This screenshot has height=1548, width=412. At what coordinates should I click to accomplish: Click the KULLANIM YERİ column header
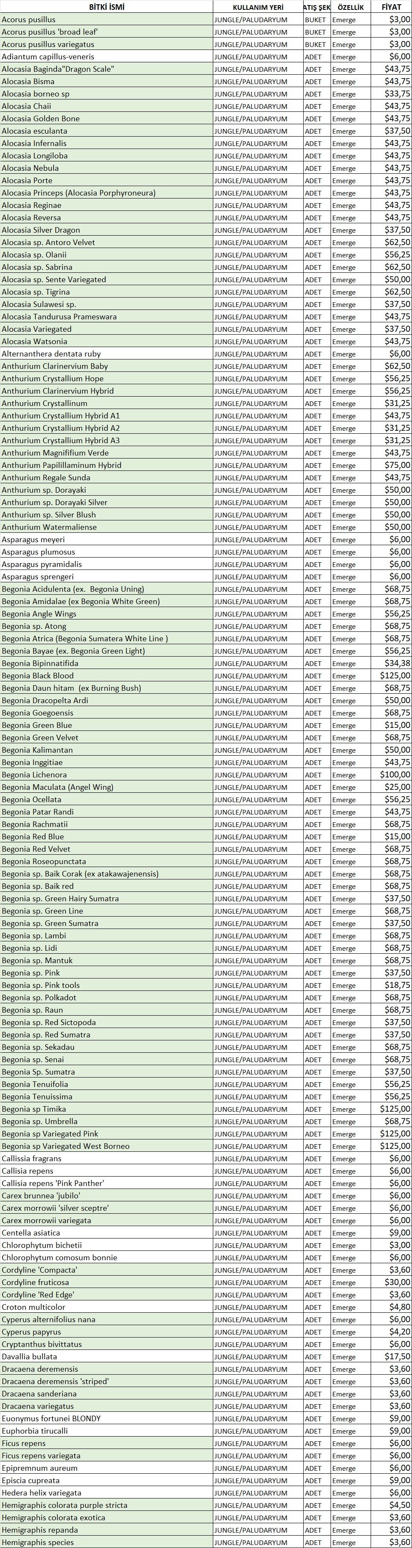(x=258, y=7)
